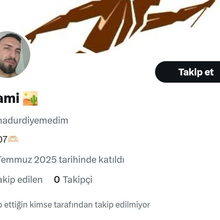
Task: Click the desert cactus emoji beside name
Action: point(30,98)
